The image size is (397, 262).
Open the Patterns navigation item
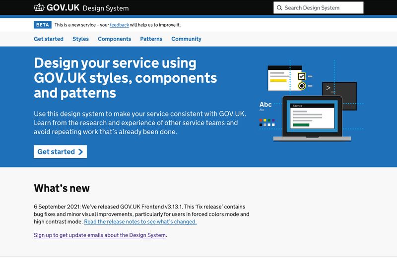(151, 39)
